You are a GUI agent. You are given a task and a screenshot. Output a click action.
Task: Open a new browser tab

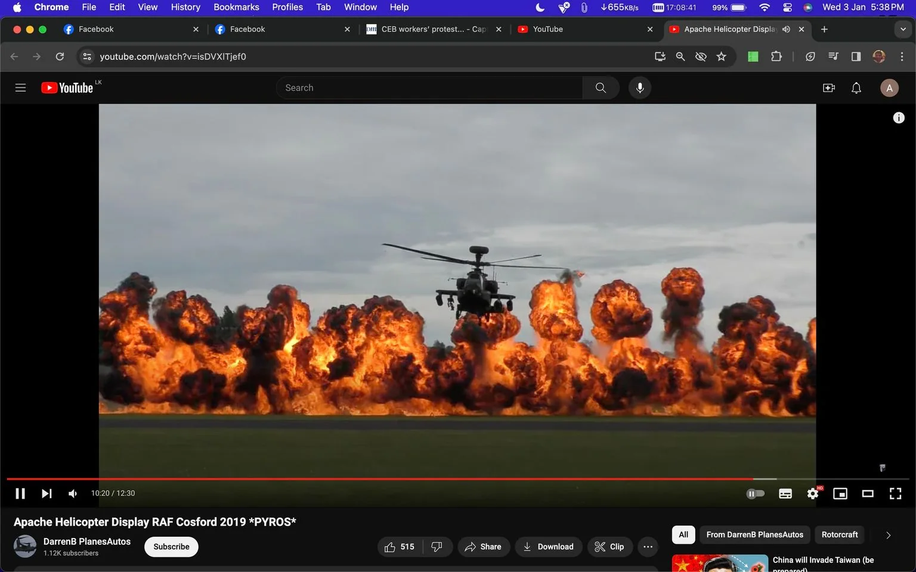(824, 29)
